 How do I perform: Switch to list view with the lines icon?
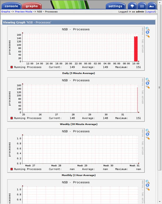pos(142,6)
